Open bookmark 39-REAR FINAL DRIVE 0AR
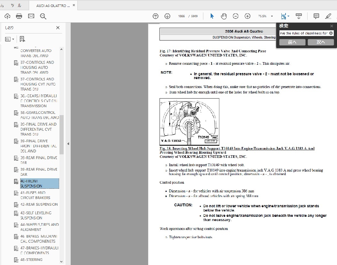The image size is (337, 265). [x=39, y=172]
